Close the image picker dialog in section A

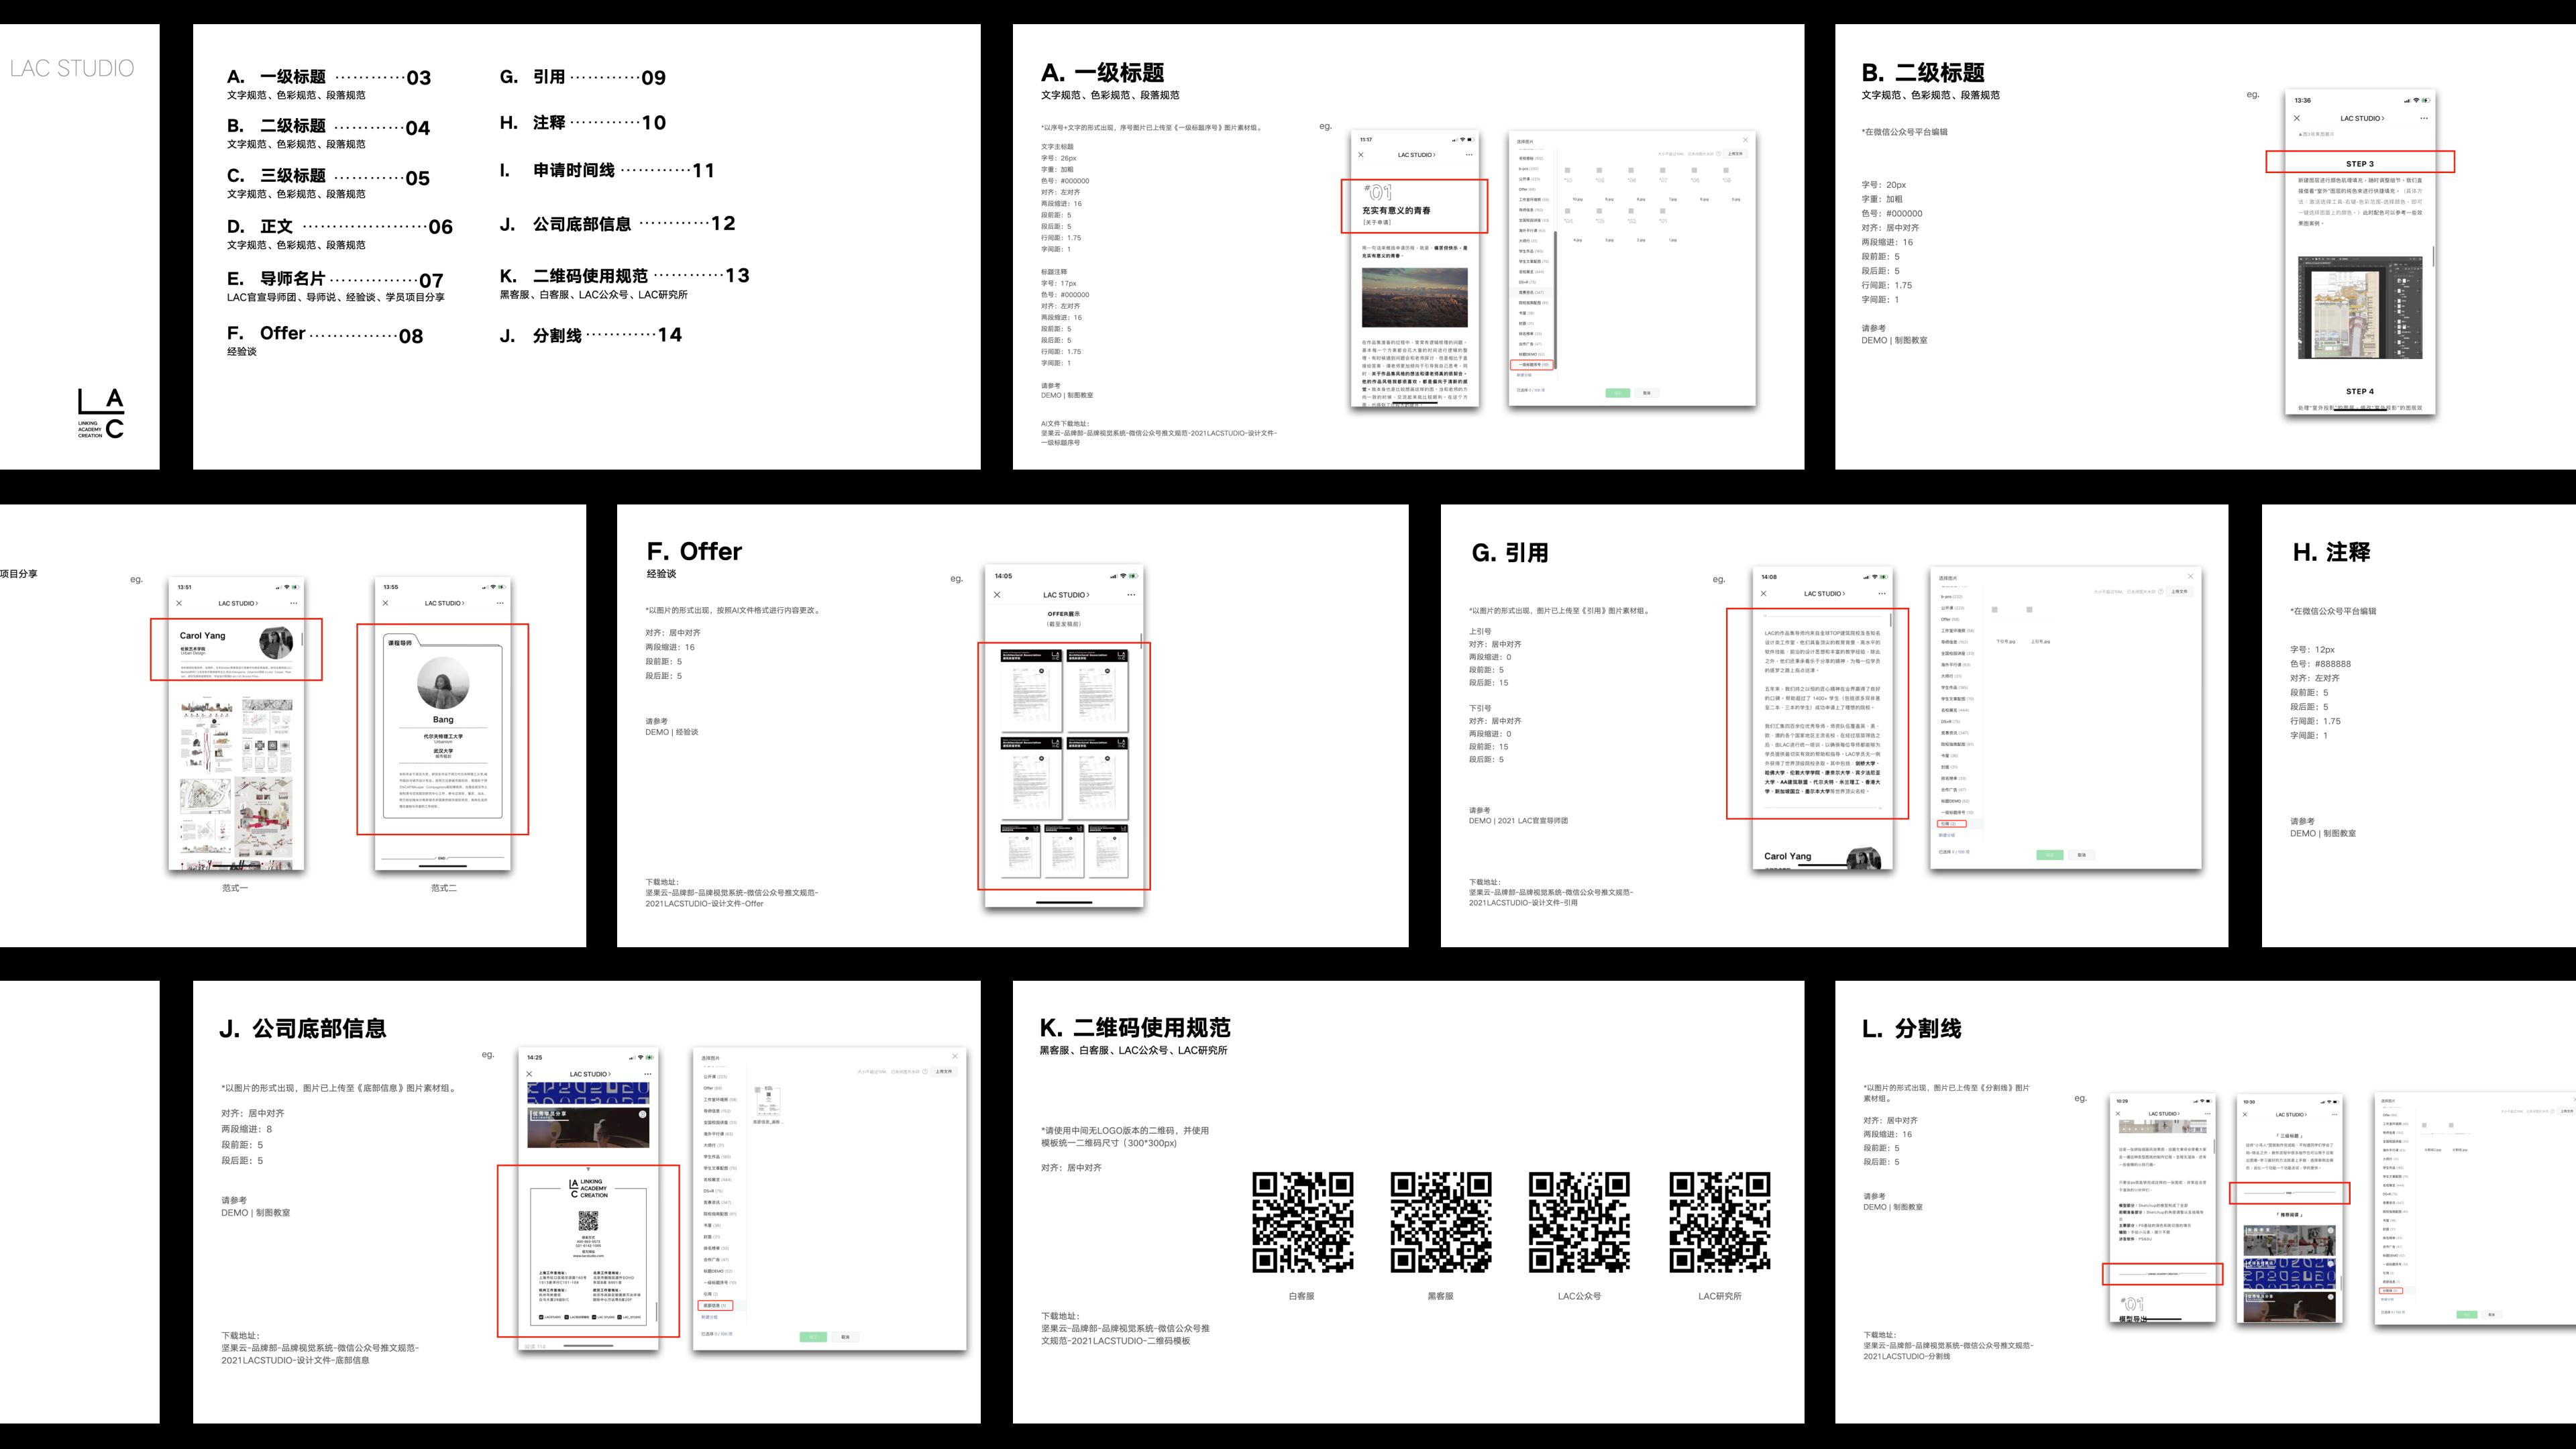tap(1745, 140)
